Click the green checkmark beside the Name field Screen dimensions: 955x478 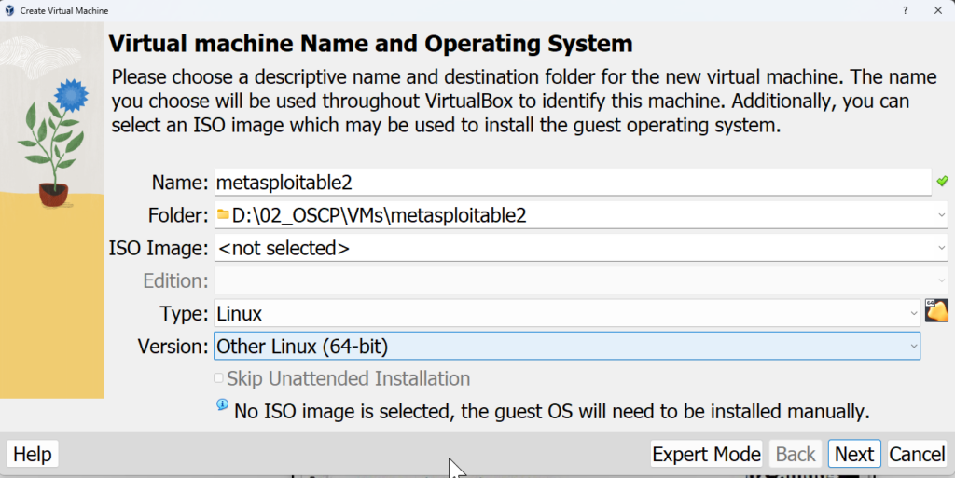click(x=942, y=181)
